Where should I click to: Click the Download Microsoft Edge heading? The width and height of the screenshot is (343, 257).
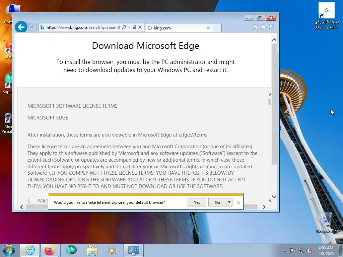pos(145,46)
